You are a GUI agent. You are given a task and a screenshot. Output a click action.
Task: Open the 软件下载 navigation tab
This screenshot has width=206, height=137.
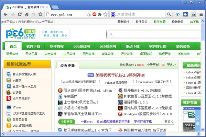[x=33, y=46]
